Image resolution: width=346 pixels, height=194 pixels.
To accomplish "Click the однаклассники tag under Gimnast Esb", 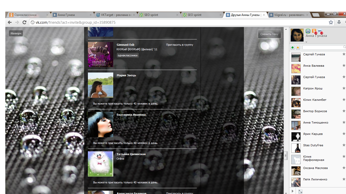I will [x=128, y=55].
